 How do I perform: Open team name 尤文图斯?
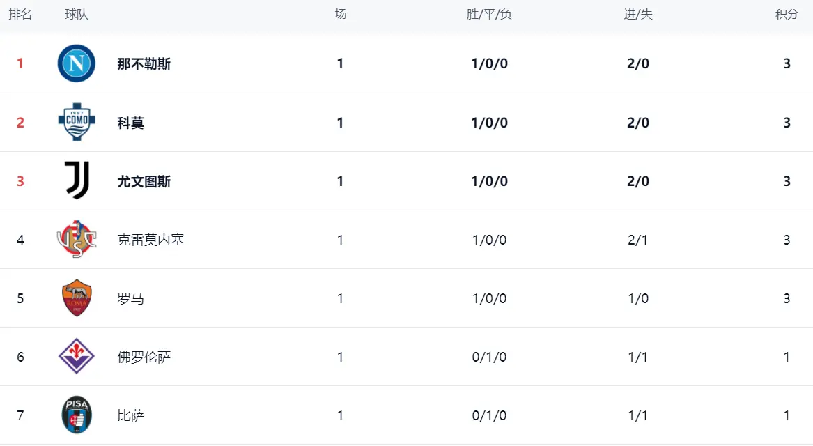coord(144,182)
